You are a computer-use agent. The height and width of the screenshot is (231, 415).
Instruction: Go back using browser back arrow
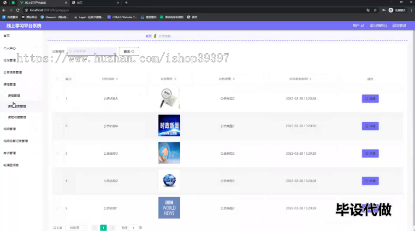[4, 10]
